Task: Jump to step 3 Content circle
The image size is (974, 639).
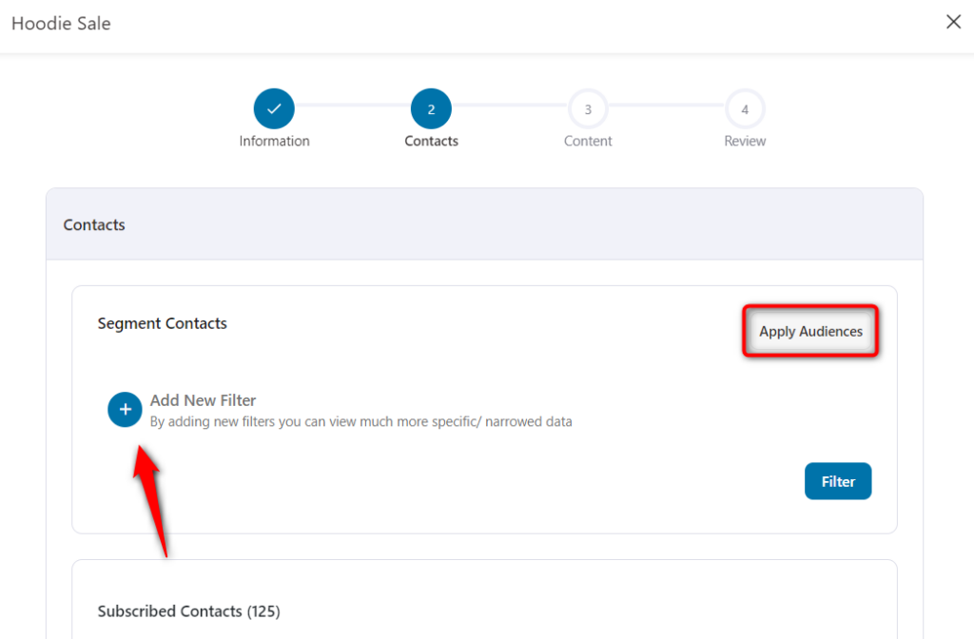Action: click(588, 108)
